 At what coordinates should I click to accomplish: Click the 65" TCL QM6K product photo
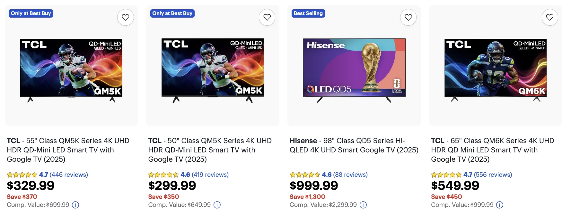click(496, 68)
